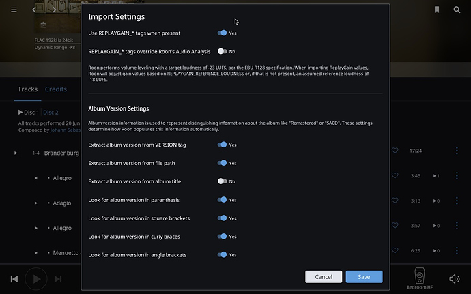This screenshot has height=294, width=471.
Task: Select the Disc 2 tab
Action: [x=51, y=113]
